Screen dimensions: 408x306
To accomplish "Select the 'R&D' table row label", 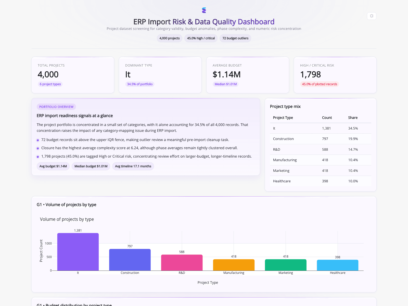I will [276, 149].
